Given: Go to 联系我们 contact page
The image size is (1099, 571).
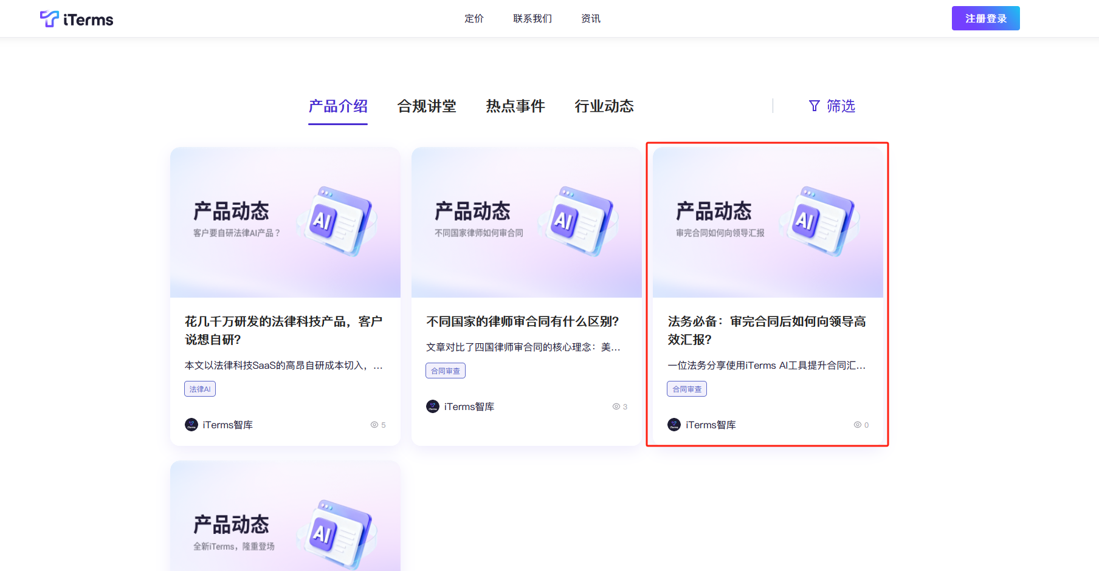Looking at the screenshot, I should (x=532, y=19).
